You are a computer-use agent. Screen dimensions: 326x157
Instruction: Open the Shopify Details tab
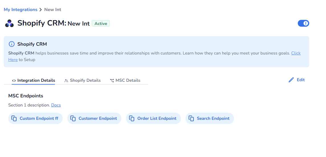[83, 80]
